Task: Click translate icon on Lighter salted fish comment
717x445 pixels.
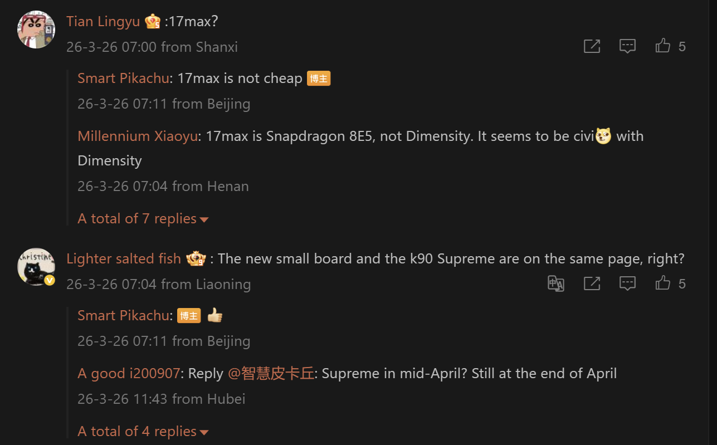Action: (556, 283)
